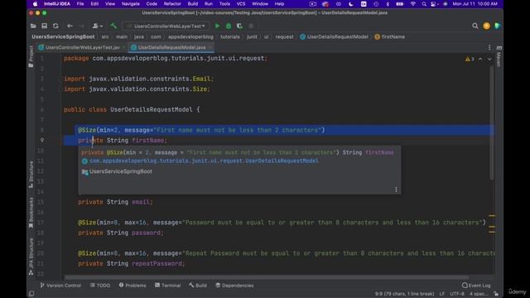The image size is (530, 298).
Task: Follow the UserDetailsRequestModel class link in popup
Action: pyautogui.click(x=204, y=161)
